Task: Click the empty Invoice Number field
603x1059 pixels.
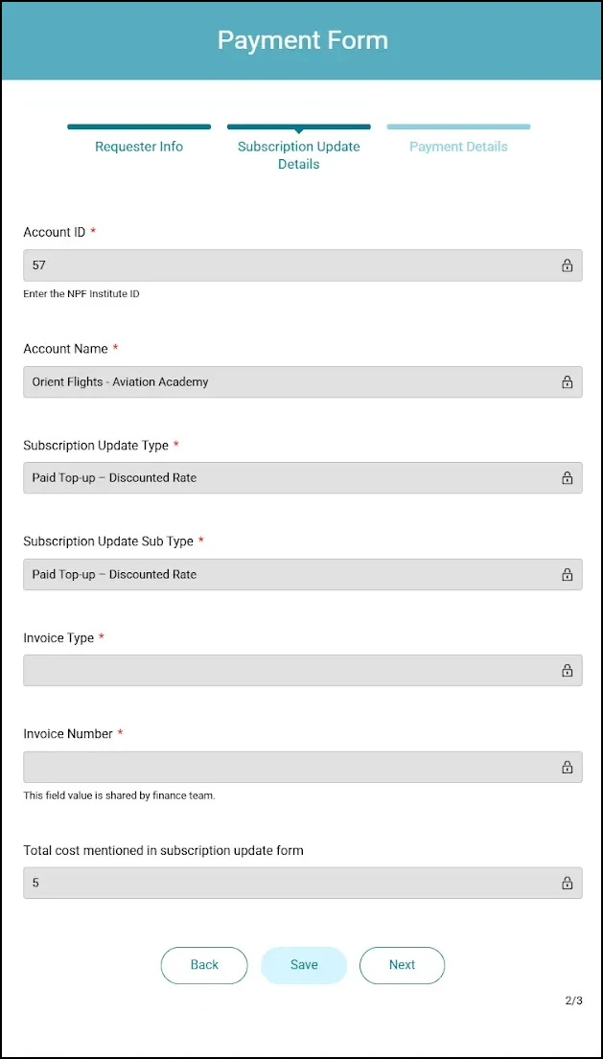Action: [x=288, y=768]
